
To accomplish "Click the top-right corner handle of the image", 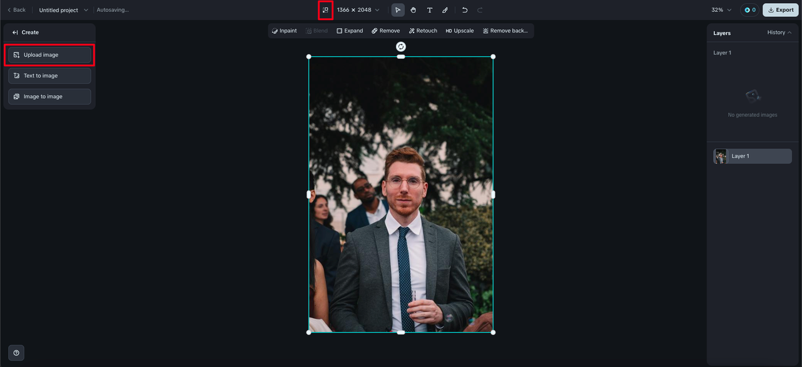I will [x=493, y=57].
